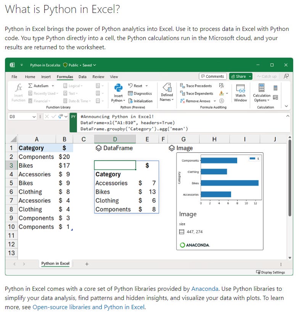
Task: Open the Financial functions list
Action: pos(39,101)
